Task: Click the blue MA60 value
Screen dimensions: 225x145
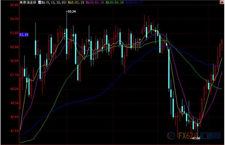Action: [x=134, y=2]
